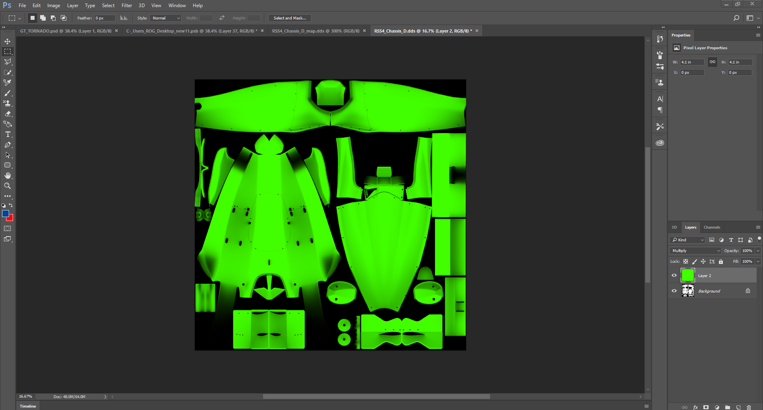763x410 pixels.
Task: Create a new layer icon
Action: (738, 407)
